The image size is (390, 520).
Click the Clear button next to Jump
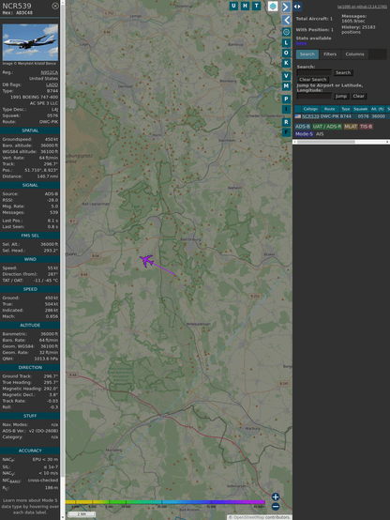click(x=358, y=96)
